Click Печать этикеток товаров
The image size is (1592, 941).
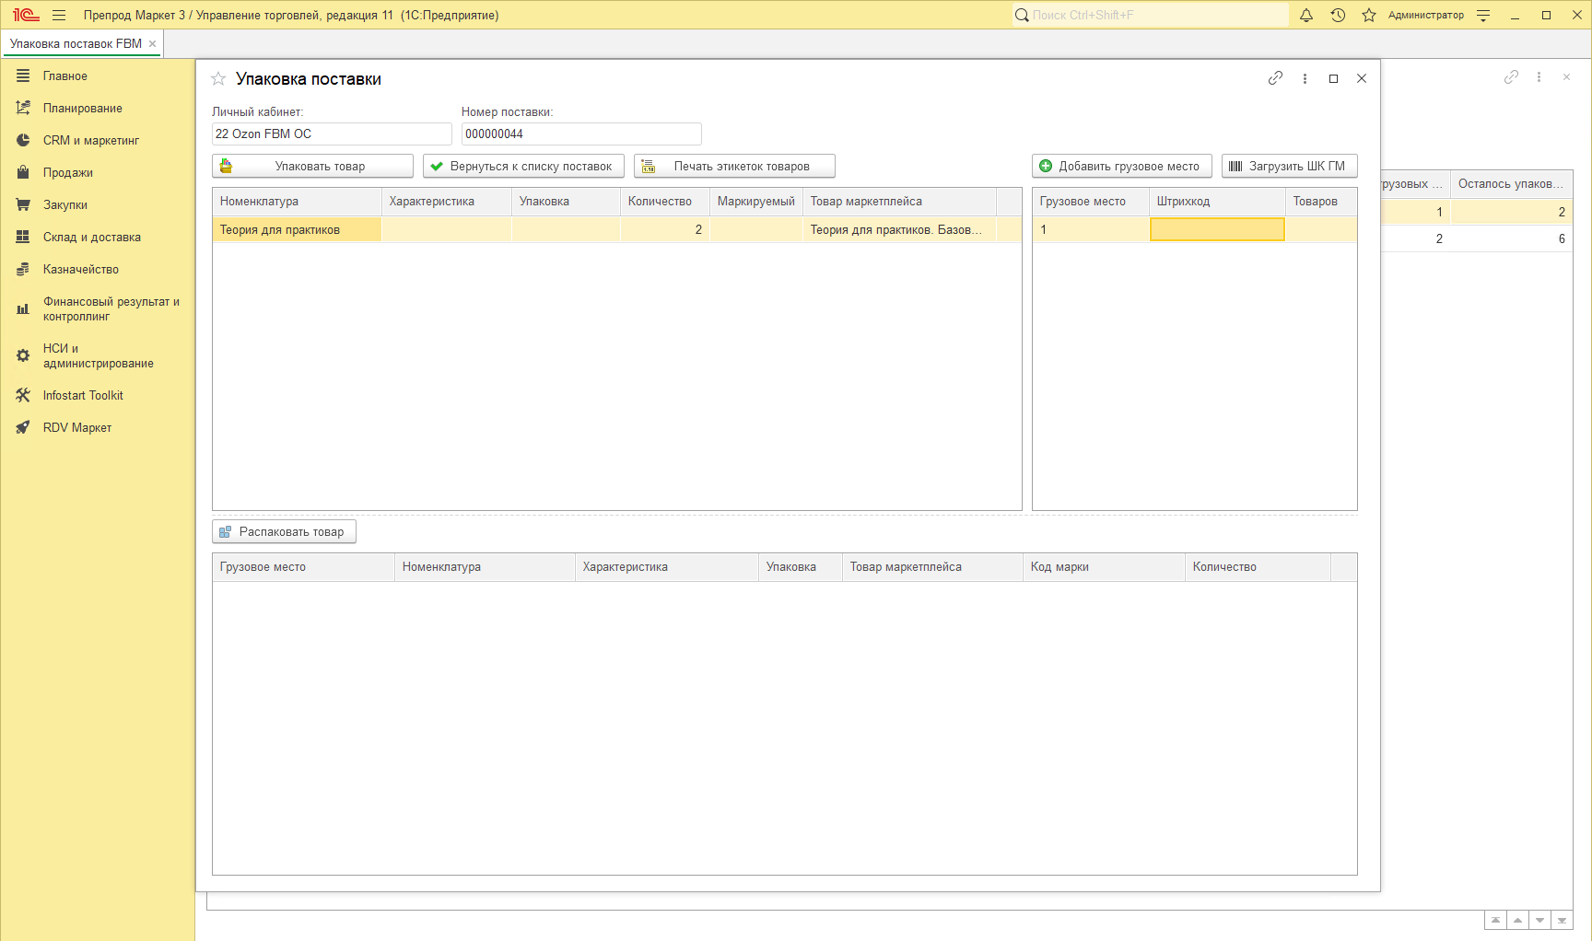coord(734,166)
